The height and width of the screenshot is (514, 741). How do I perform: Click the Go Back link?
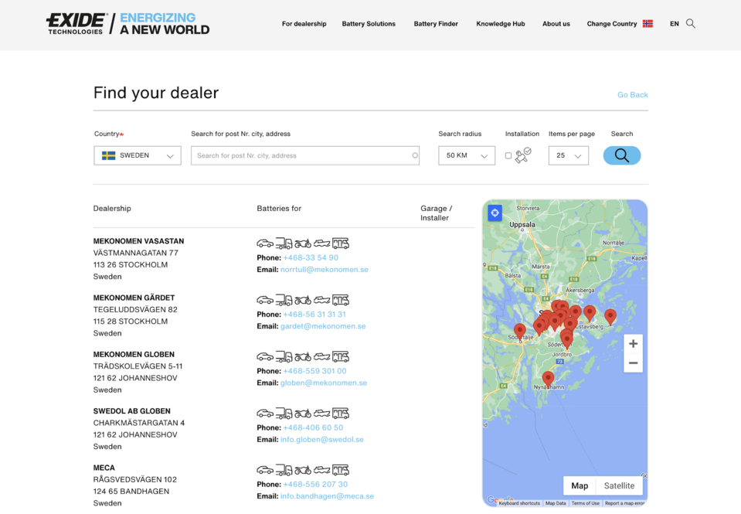pyautogui.click(x=632, y=94)
